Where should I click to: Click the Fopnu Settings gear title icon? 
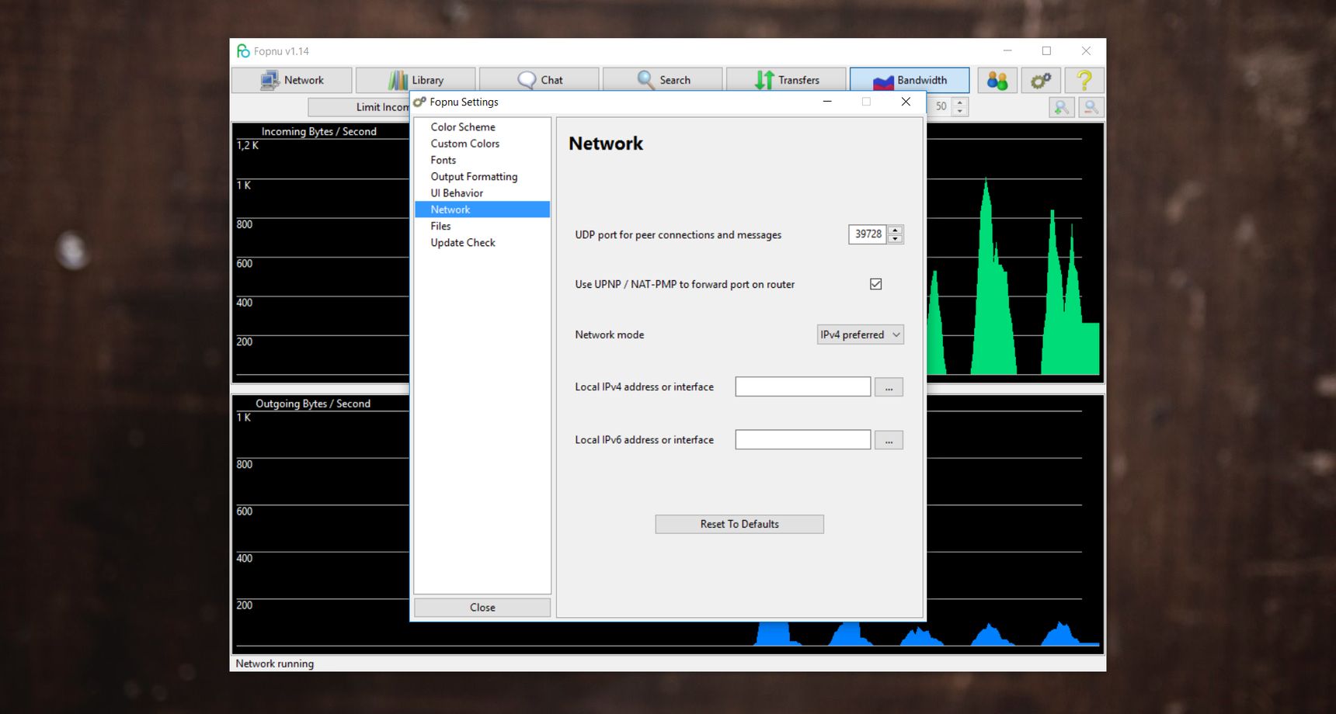pos(420,102)
